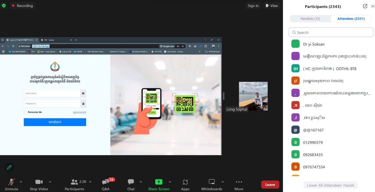Click the new tab plus in shared browser
Image resolution: width=375 pixels, height=192 pixels.
(76, 40)
